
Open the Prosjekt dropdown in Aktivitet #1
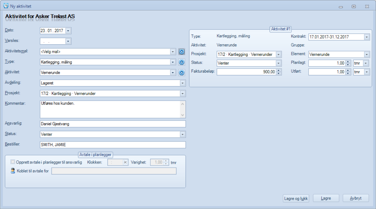pos(278,54)
